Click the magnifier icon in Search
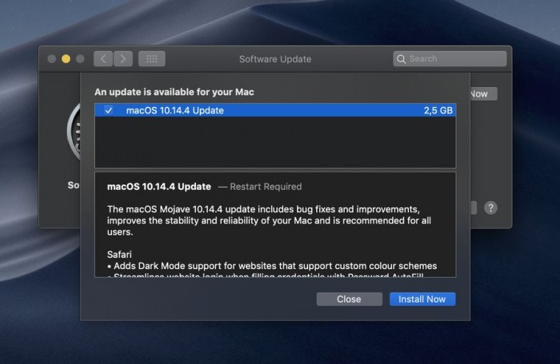This screenshot has height=364, width=560. coord(401,59)
